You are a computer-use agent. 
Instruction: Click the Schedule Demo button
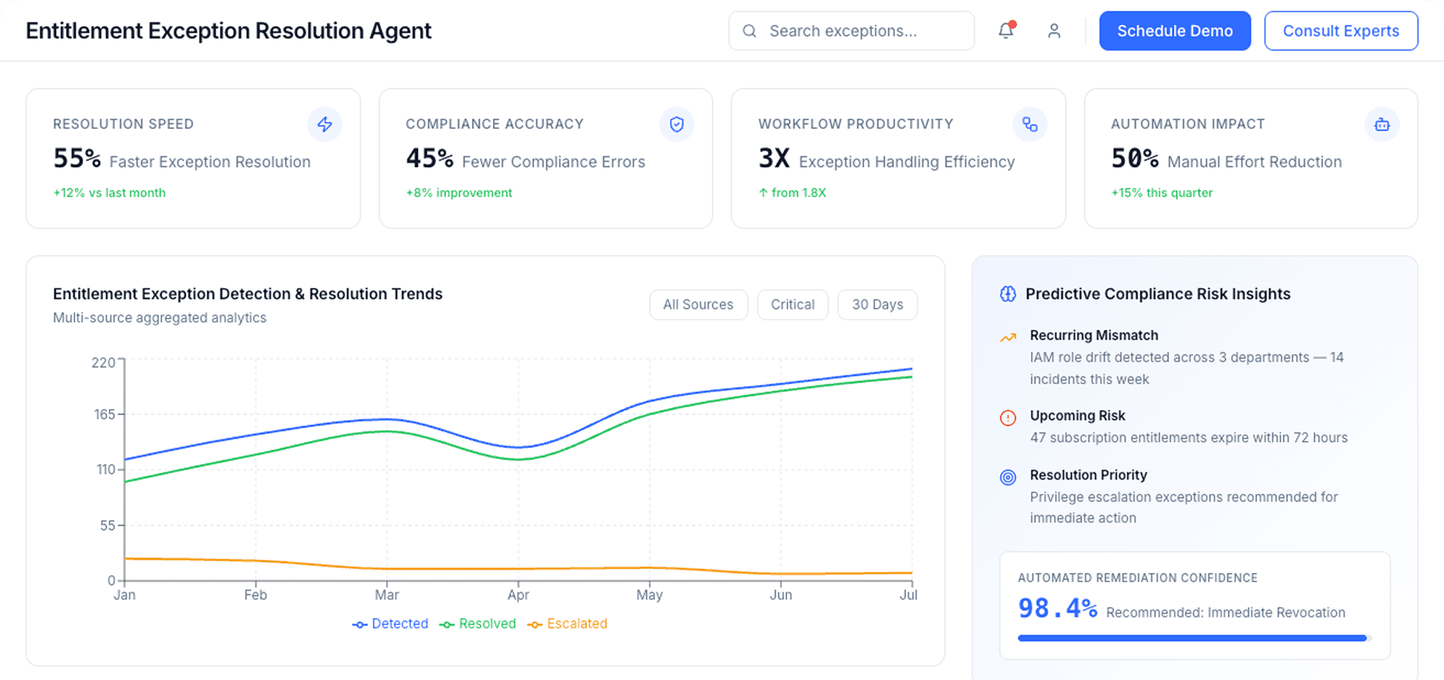click(1175, 31)
